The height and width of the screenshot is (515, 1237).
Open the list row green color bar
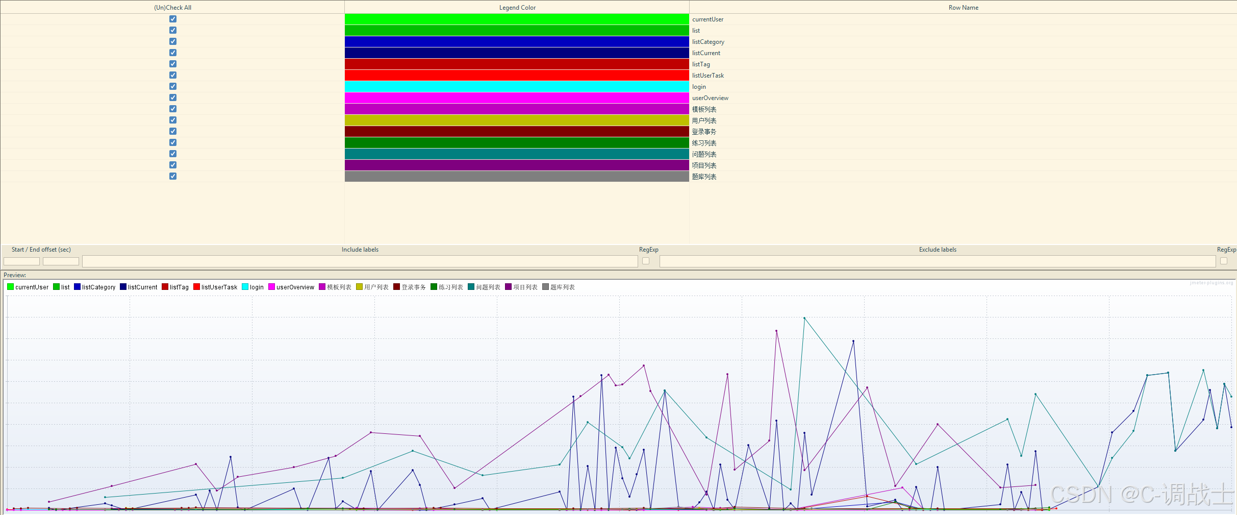517,30
